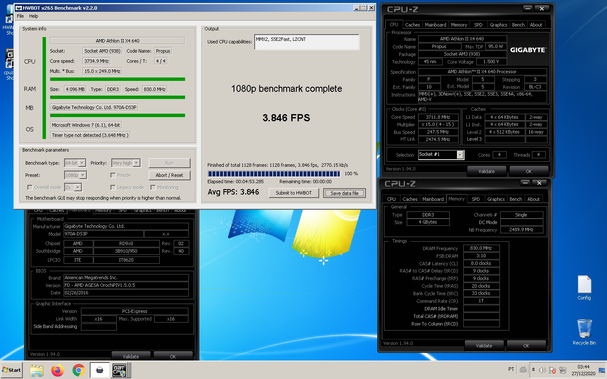Click Validate in the CPU-Z Memory window
Image resolution: width=607 pixels, height=379 pixels.
(484, 346)
